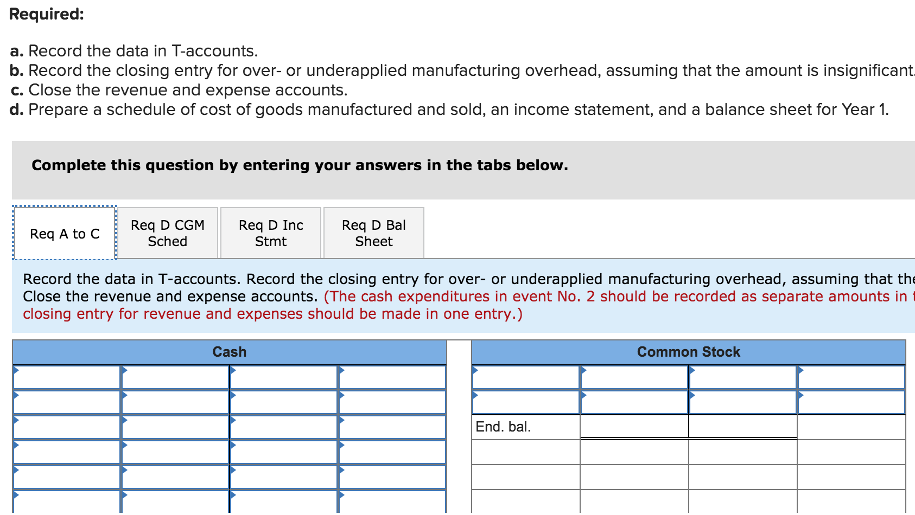915x515 pixels.
Task: Select the Req A to C tab
Action: (64, 233)
